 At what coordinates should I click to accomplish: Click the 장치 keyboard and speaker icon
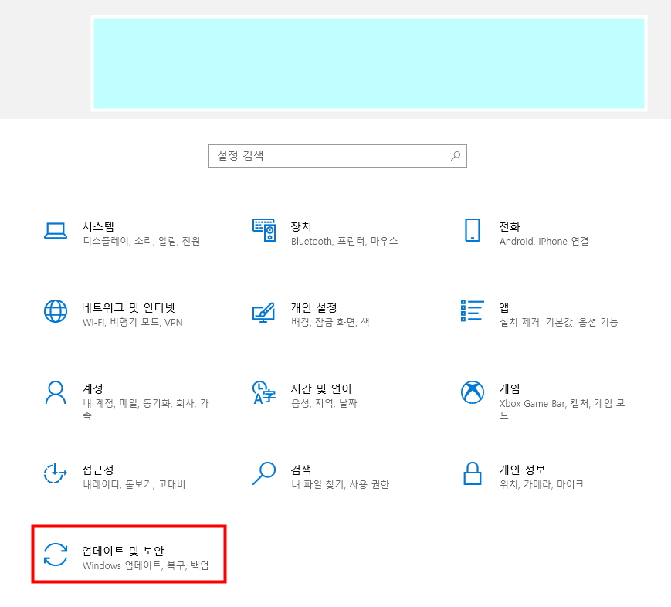coord(264,230)
